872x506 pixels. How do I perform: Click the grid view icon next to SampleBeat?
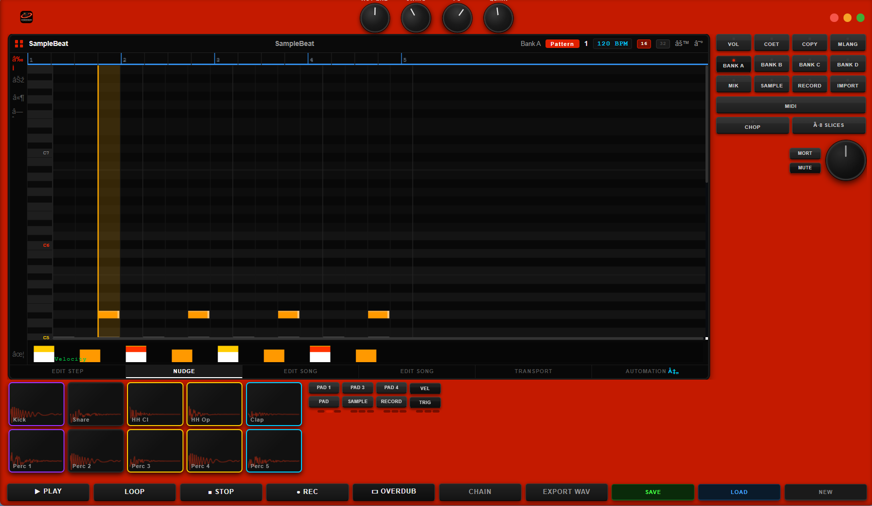pyautogui.click(x=18, y=43)
